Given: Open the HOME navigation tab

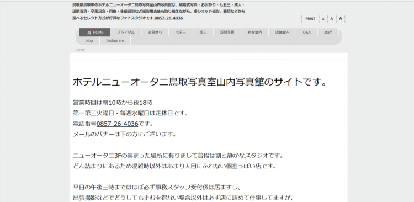Looking at the screenshot, I should [95, 33].
